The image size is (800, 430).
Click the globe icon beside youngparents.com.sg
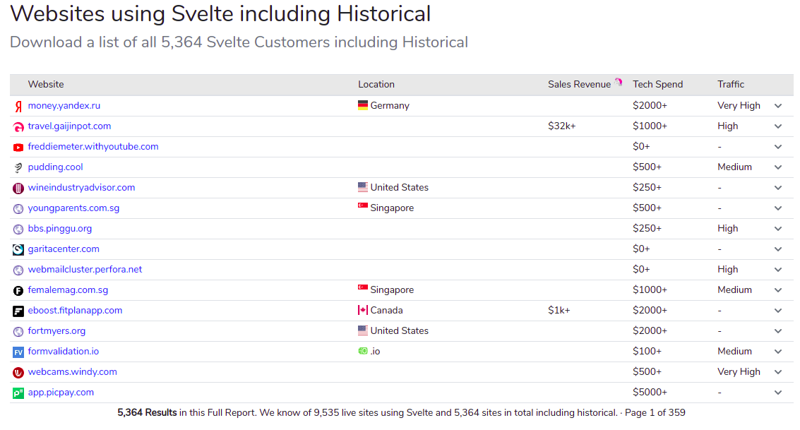point(18,208)
